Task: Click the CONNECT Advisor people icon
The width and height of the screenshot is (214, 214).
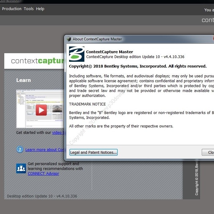Action: point(21,168)
